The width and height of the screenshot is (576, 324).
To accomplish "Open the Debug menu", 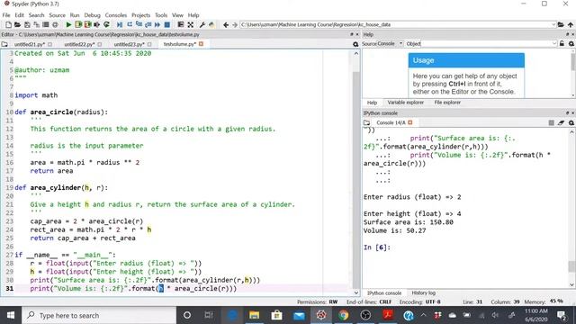I will tap(92, 15).
